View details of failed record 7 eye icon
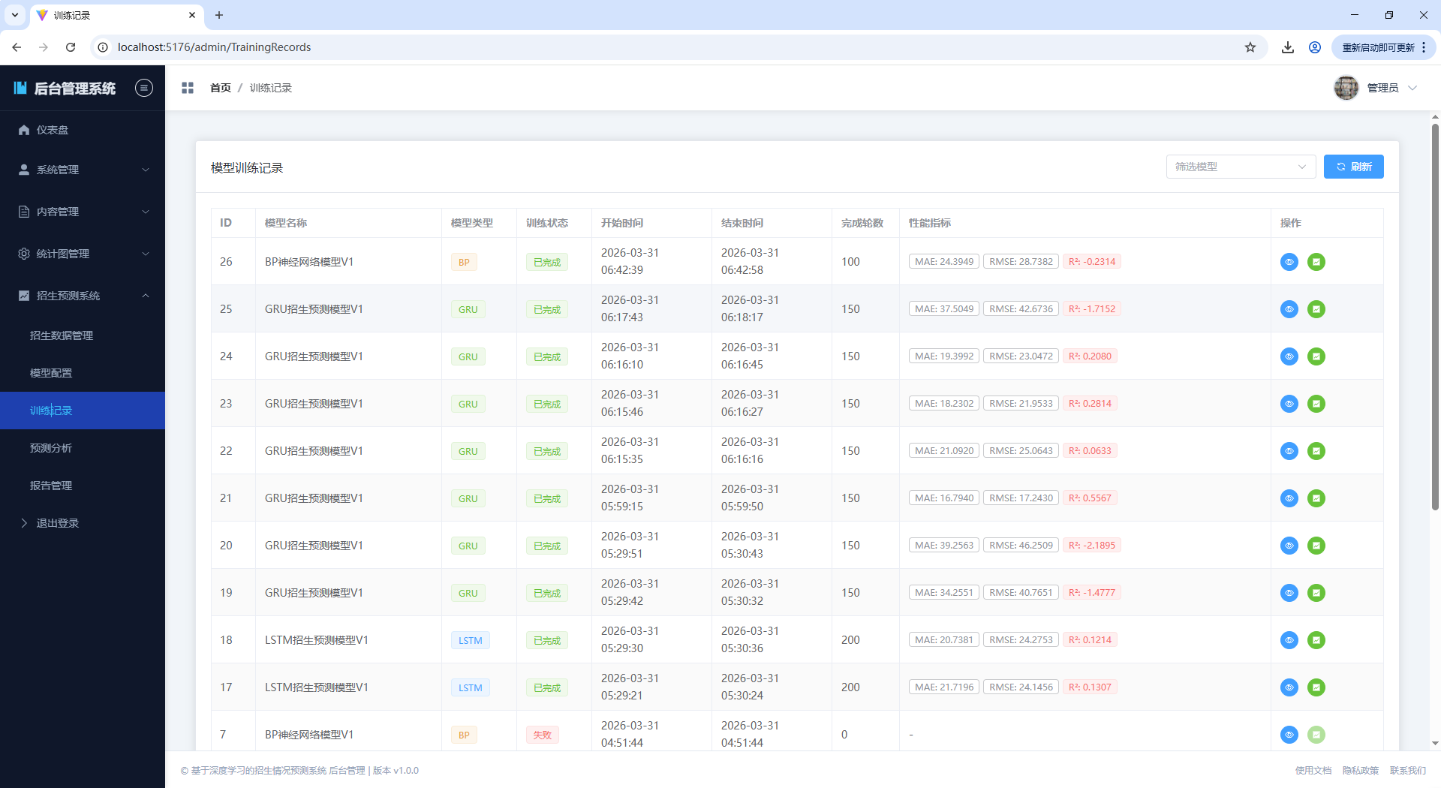 point(1289,735)
